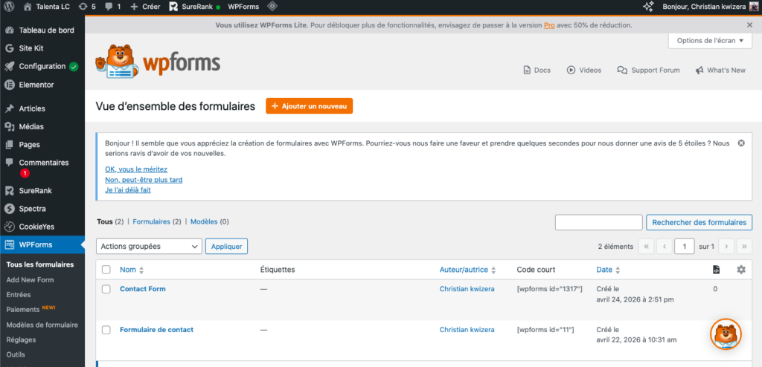Image resolution: width=762 pixels, height=367 pixels.
Task: Focus the forms search field
Action: pyautogui.click(x=599, y=222)
